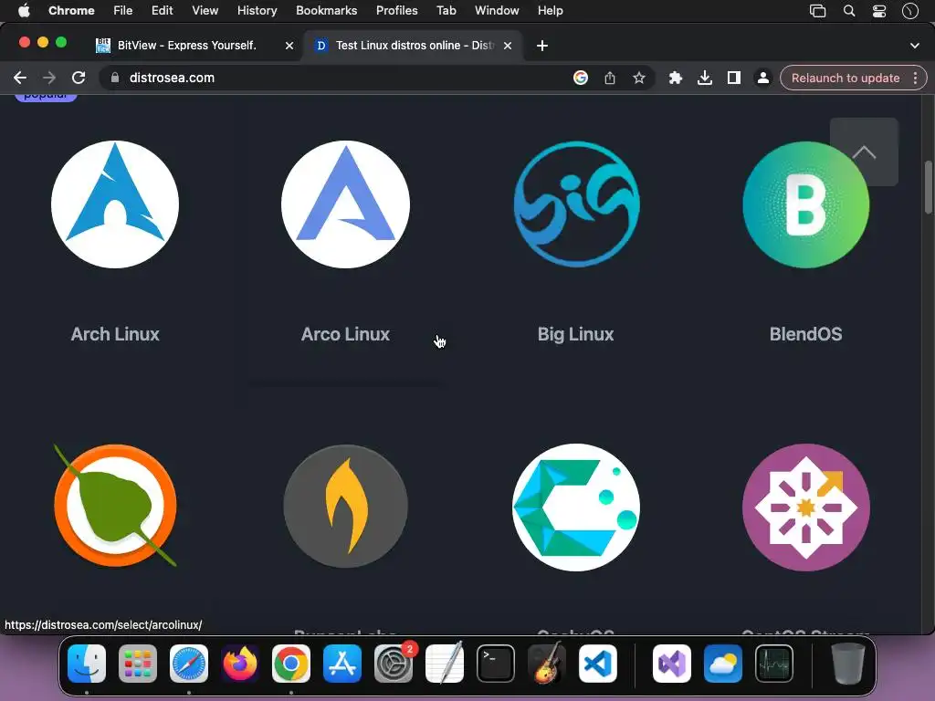Expand the tab search dropdown
Screen dimensions: 935x701
tap(915, 46)
